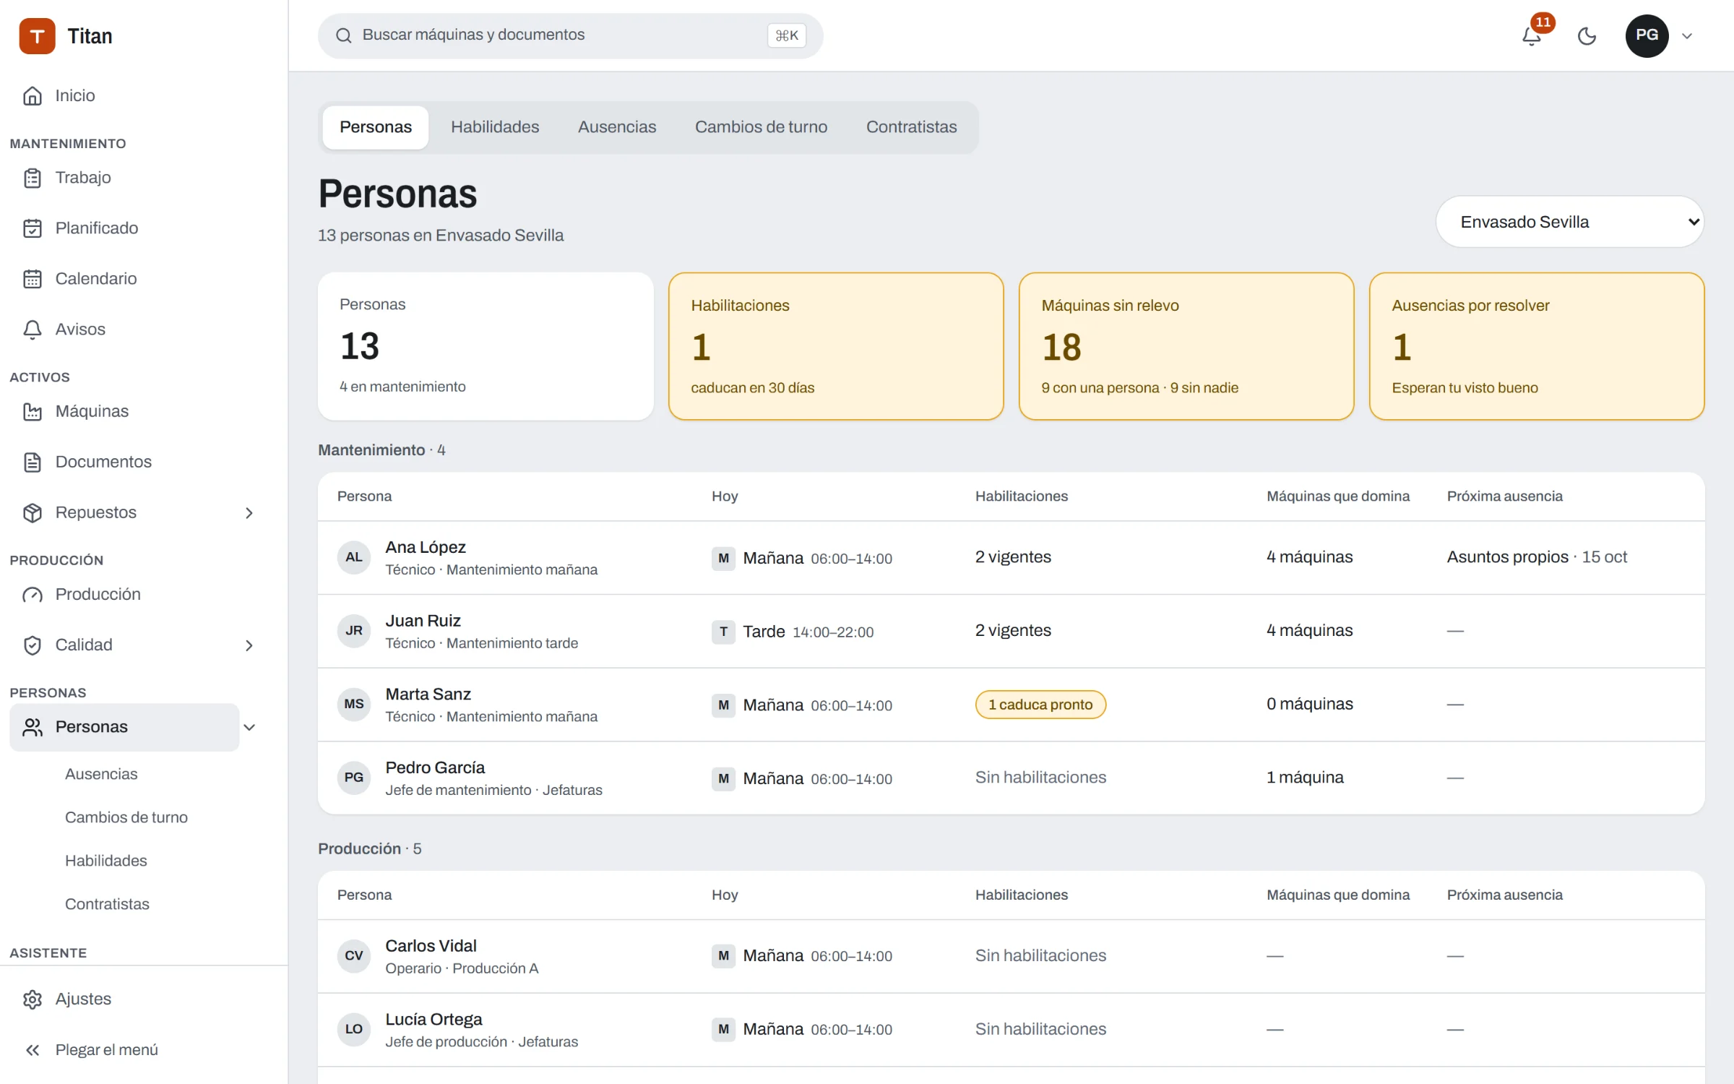Open Ausencias in sidebar submenu
This screenshot has height=1084, width=1734.
(x=101, y=774)
